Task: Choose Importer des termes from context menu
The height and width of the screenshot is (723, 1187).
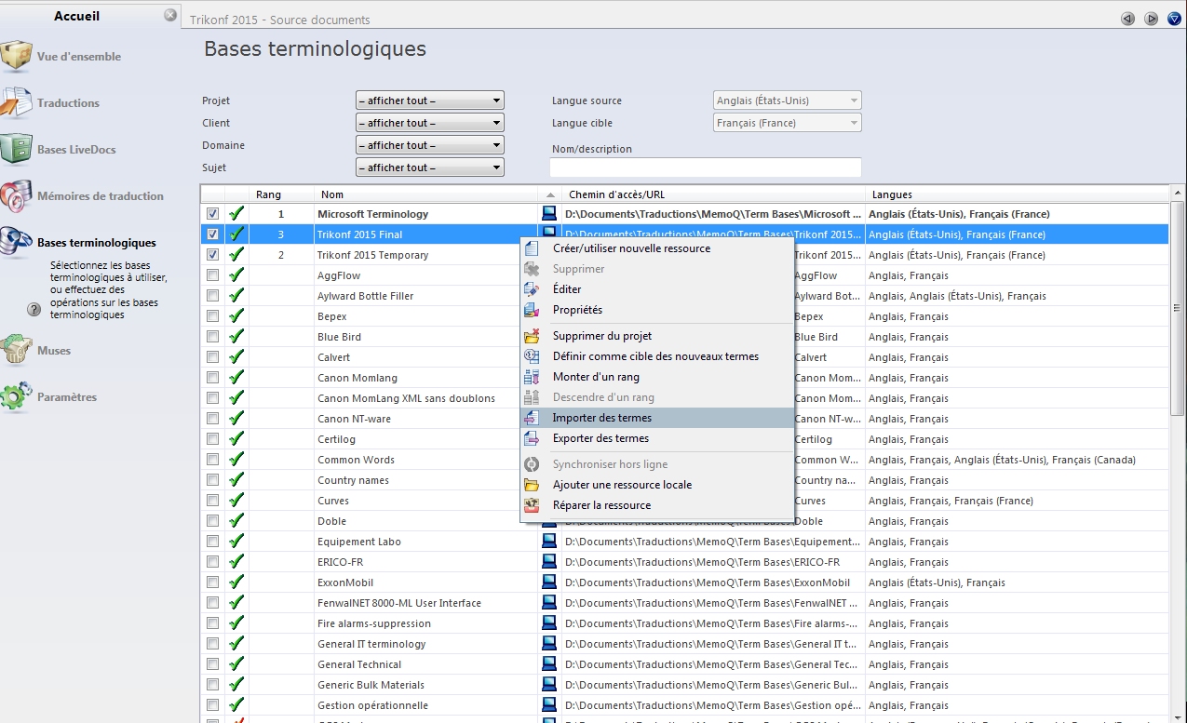Action: (x=657, y=418)
